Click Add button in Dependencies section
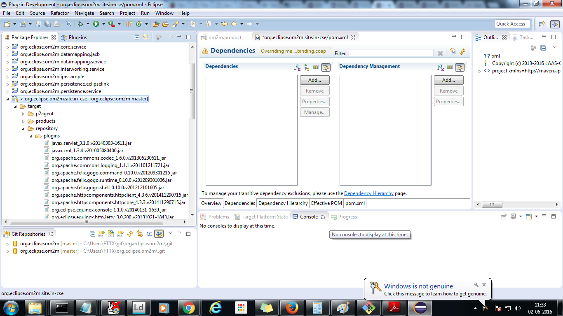The image size is (563, 316). click(x=315, y=80)
